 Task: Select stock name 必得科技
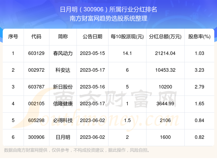pos(63,120)
